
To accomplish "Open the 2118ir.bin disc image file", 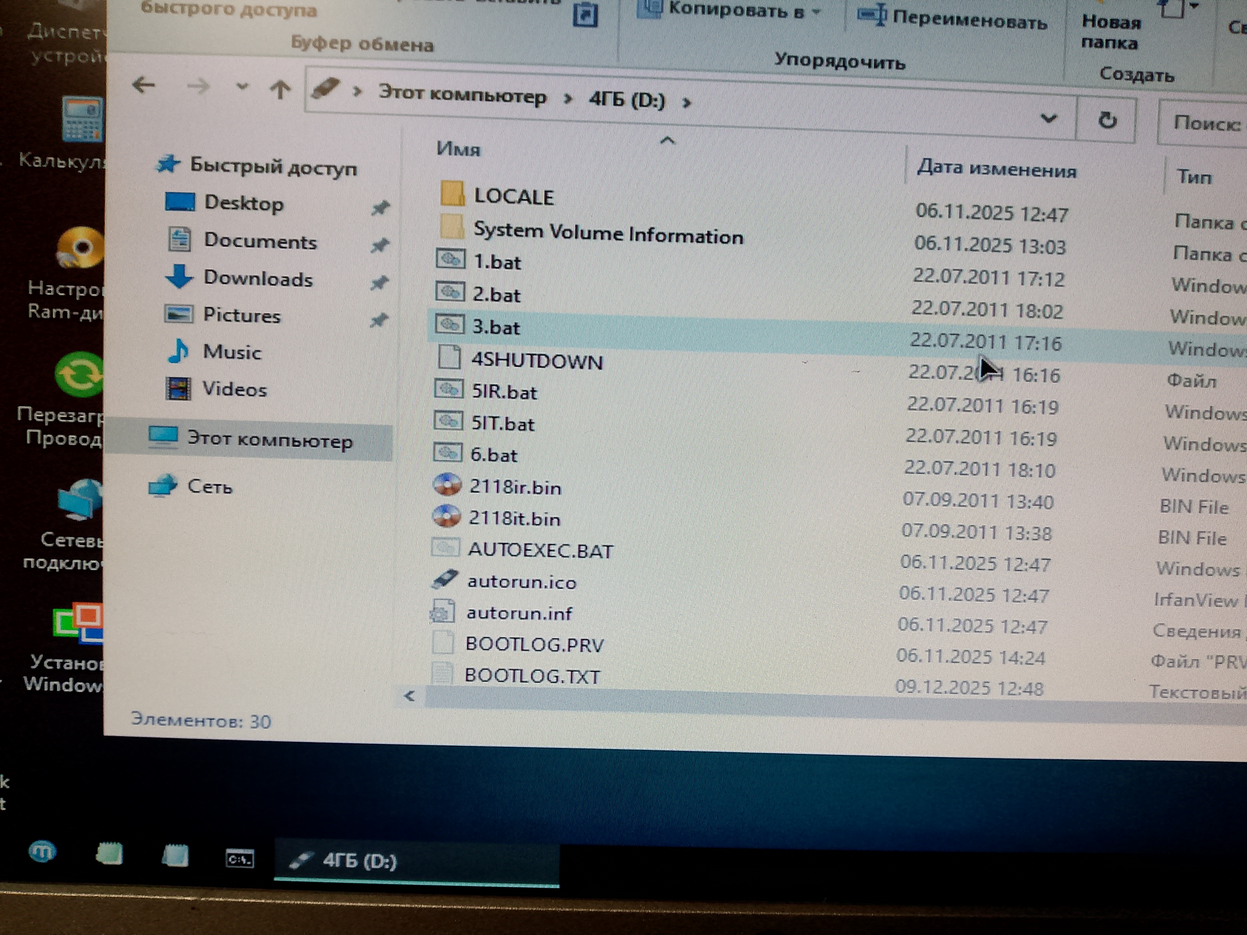I will [x=515, y=487].
